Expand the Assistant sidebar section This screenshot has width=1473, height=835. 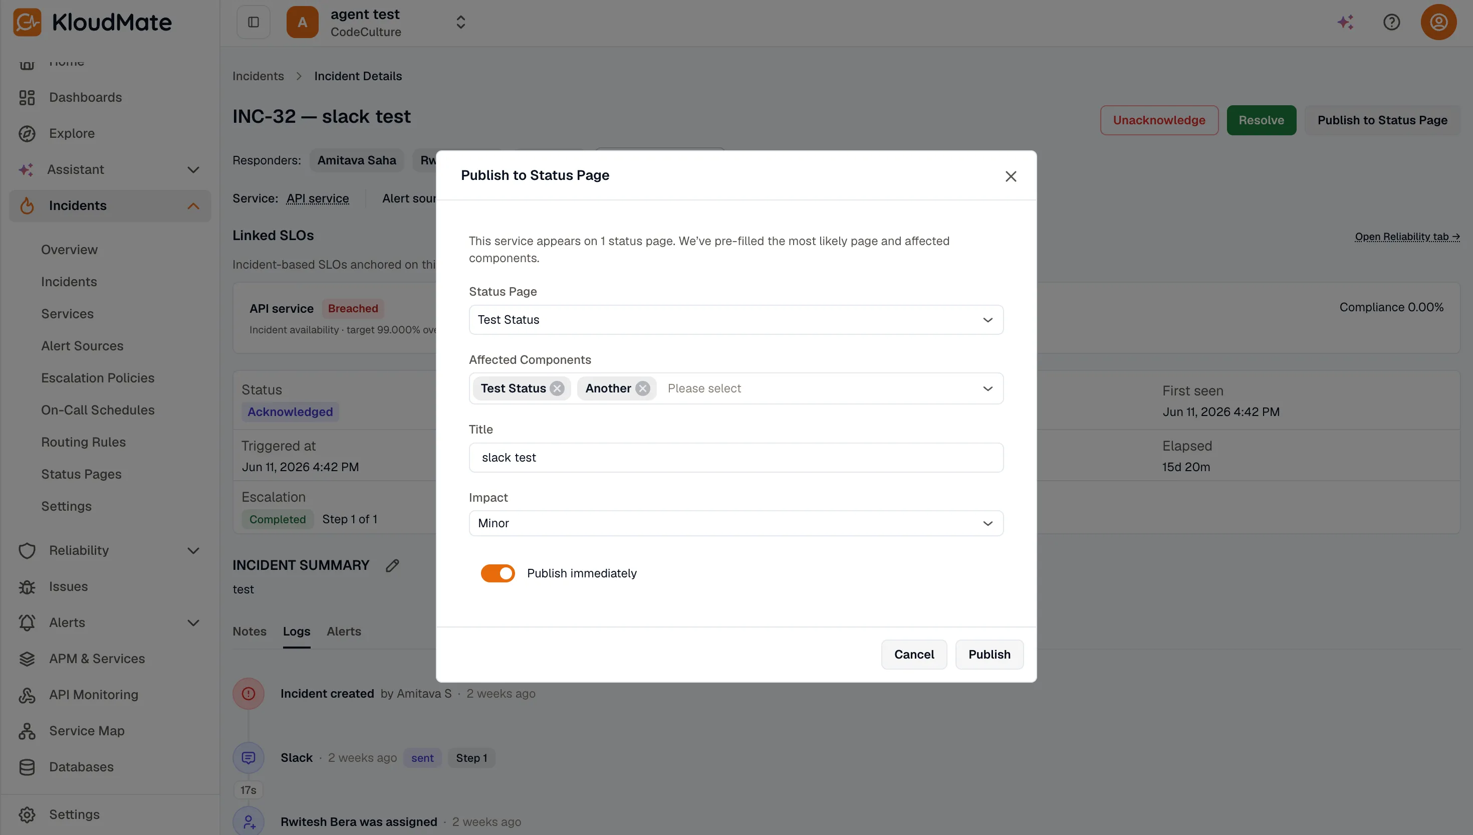193,170
